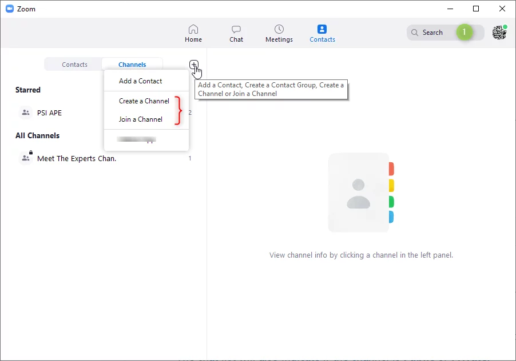Select the Contacts icon in navigation

pyautogui.click(x=322, y=29)
